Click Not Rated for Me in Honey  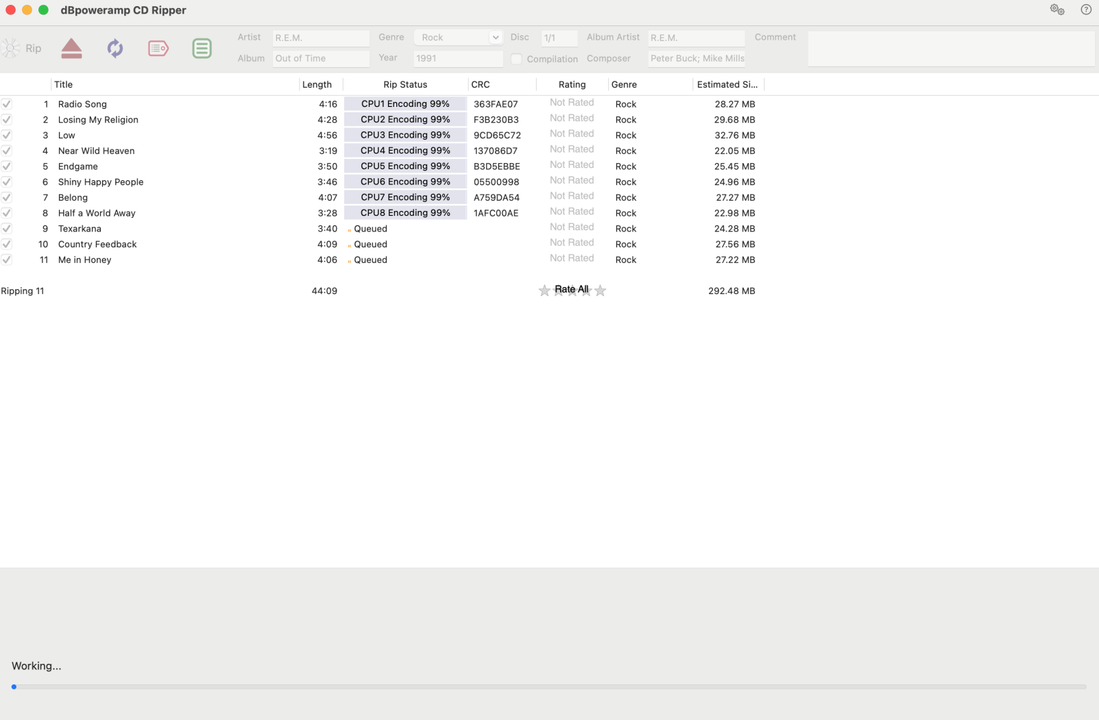point(572,258)
